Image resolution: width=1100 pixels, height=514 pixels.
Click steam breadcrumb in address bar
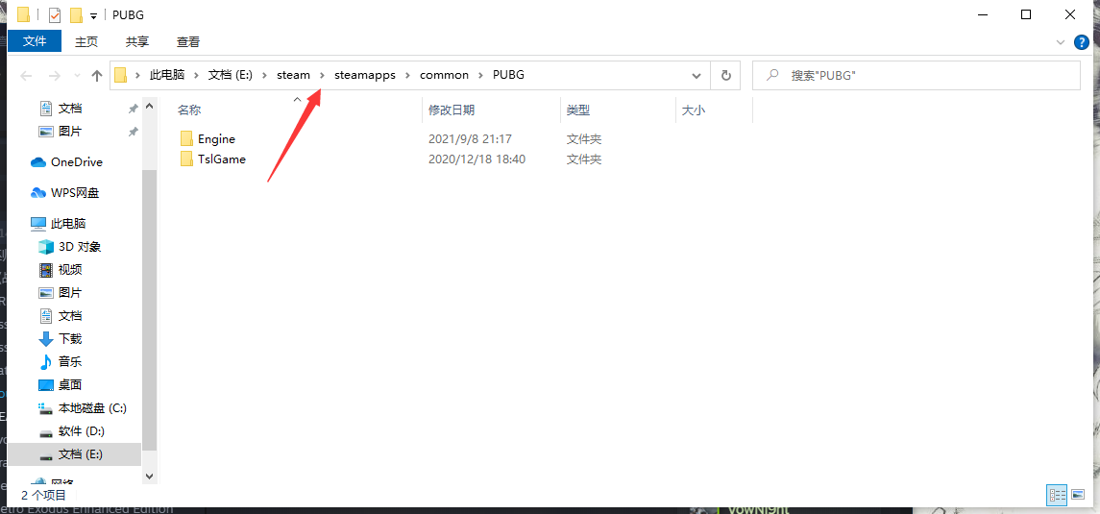pos(293,75)
